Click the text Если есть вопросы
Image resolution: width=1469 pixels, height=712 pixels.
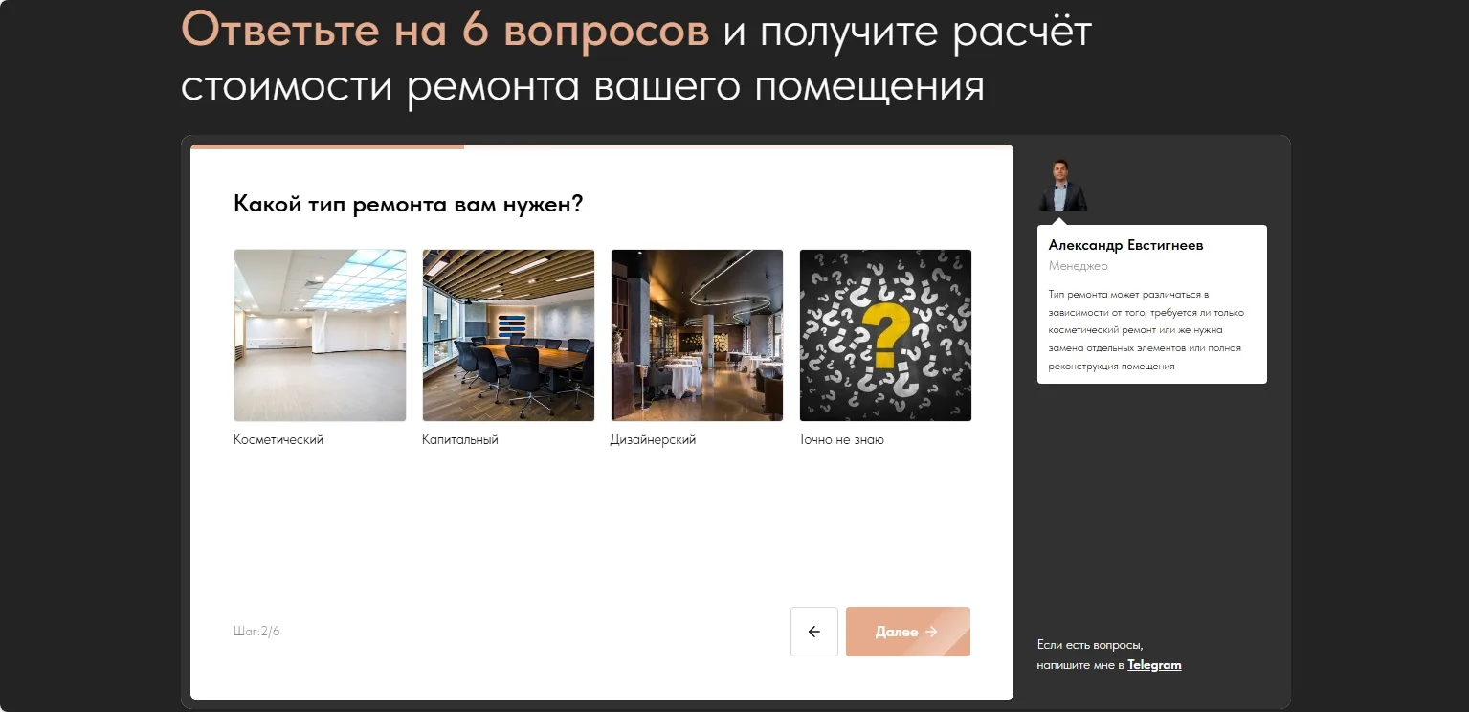pos(1090,645)
